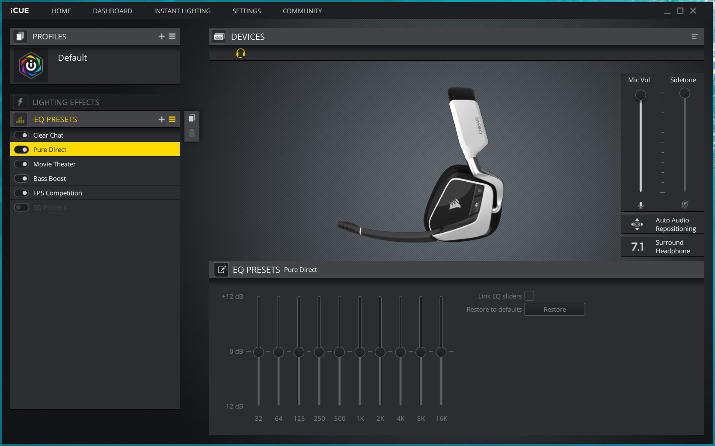Click the Restore button
715x446 pixels.
click(x=555, y=309)
